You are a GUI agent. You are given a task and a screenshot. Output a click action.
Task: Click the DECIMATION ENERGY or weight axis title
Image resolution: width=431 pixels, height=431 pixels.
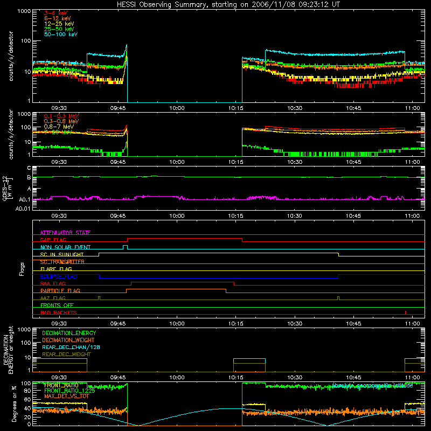(8, 350)
